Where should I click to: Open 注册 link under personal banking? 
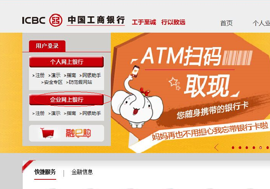(38, 75)
